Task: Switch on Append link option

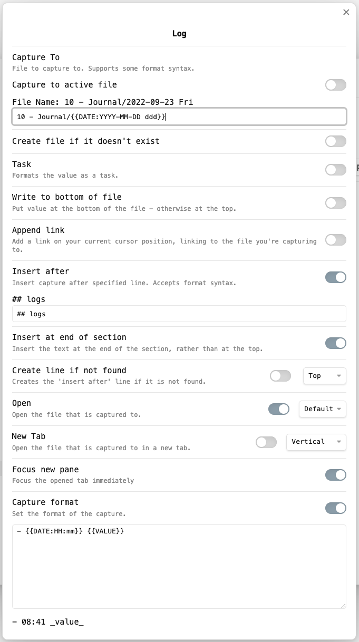Action: (x=335, y=240)
